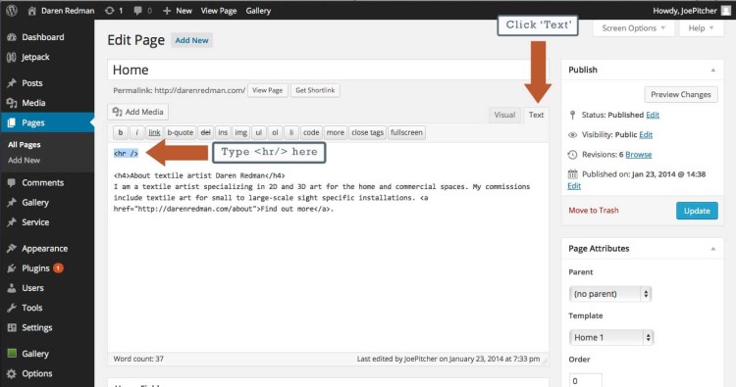Open the Howdy, JoePitcher account menu
The width and height of the screenshot is (736, 387).
point(692,11)
